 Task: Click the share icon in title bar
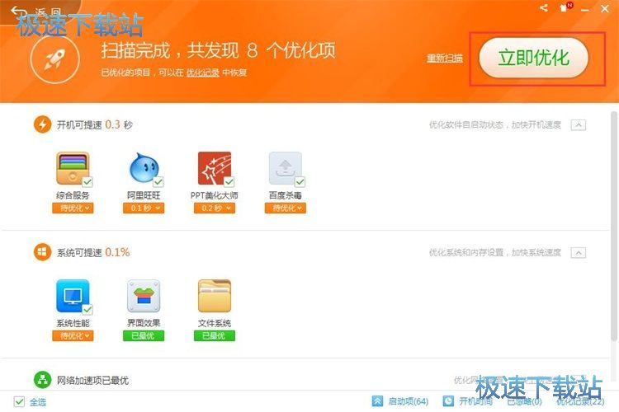click(544, 7)
